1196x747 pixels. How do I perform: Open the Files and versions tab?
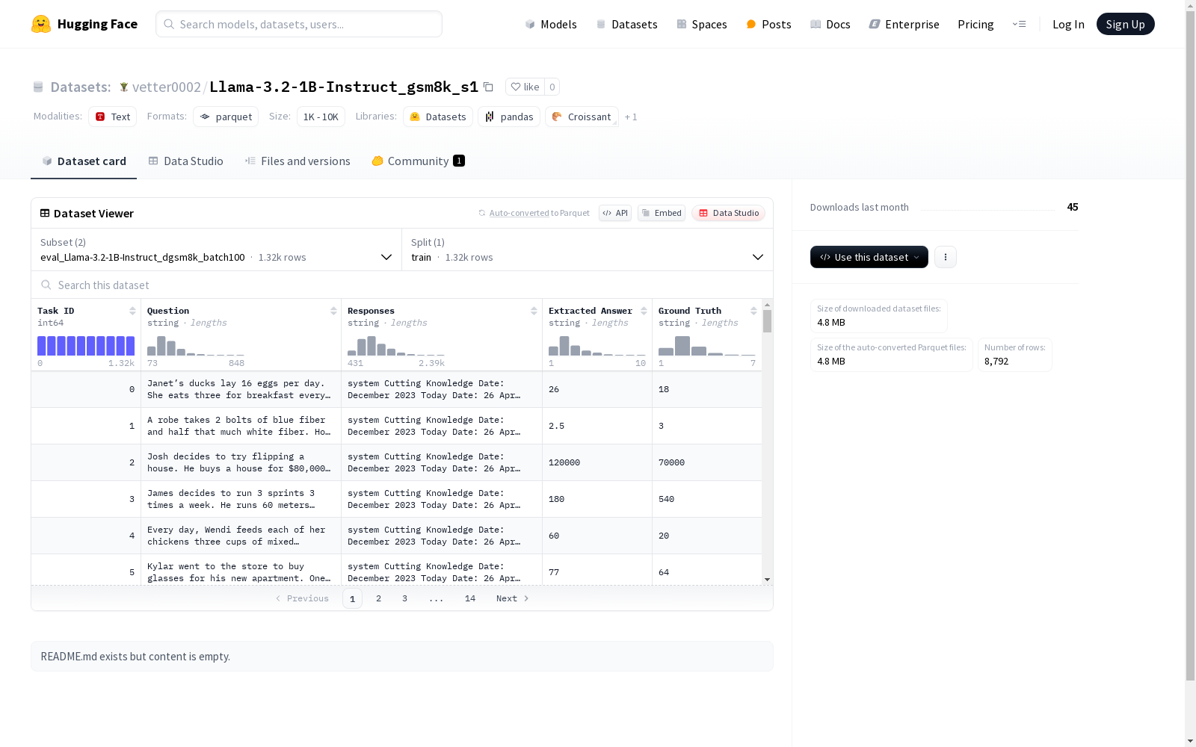[x=298, y=161]
